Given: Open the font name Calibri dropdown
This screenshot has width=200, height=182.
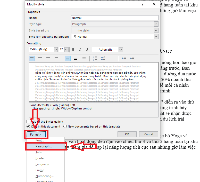Looking at the screenshot, I should coord(56,50).
